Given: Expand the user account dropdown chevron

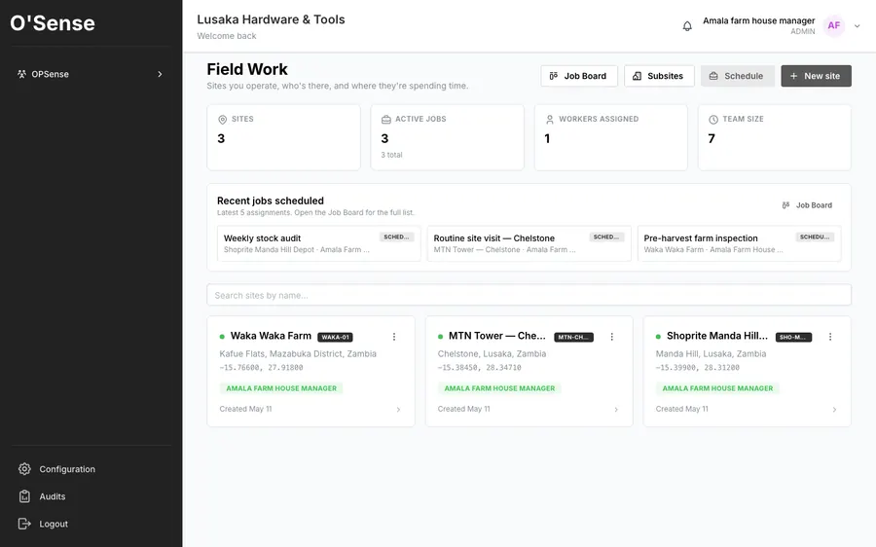Looking at the screenshot, I should click(x=857, y=25).
